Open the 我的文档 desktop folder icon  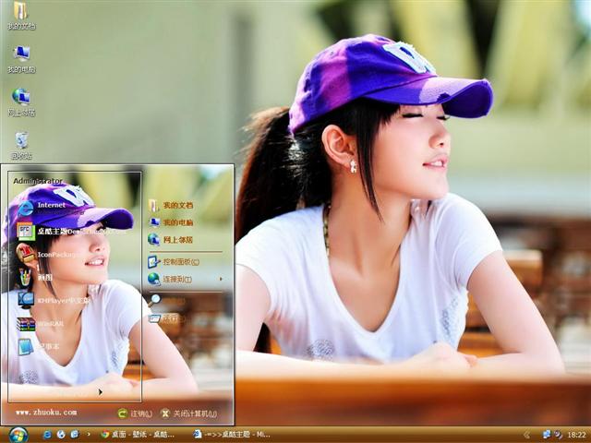21,15
